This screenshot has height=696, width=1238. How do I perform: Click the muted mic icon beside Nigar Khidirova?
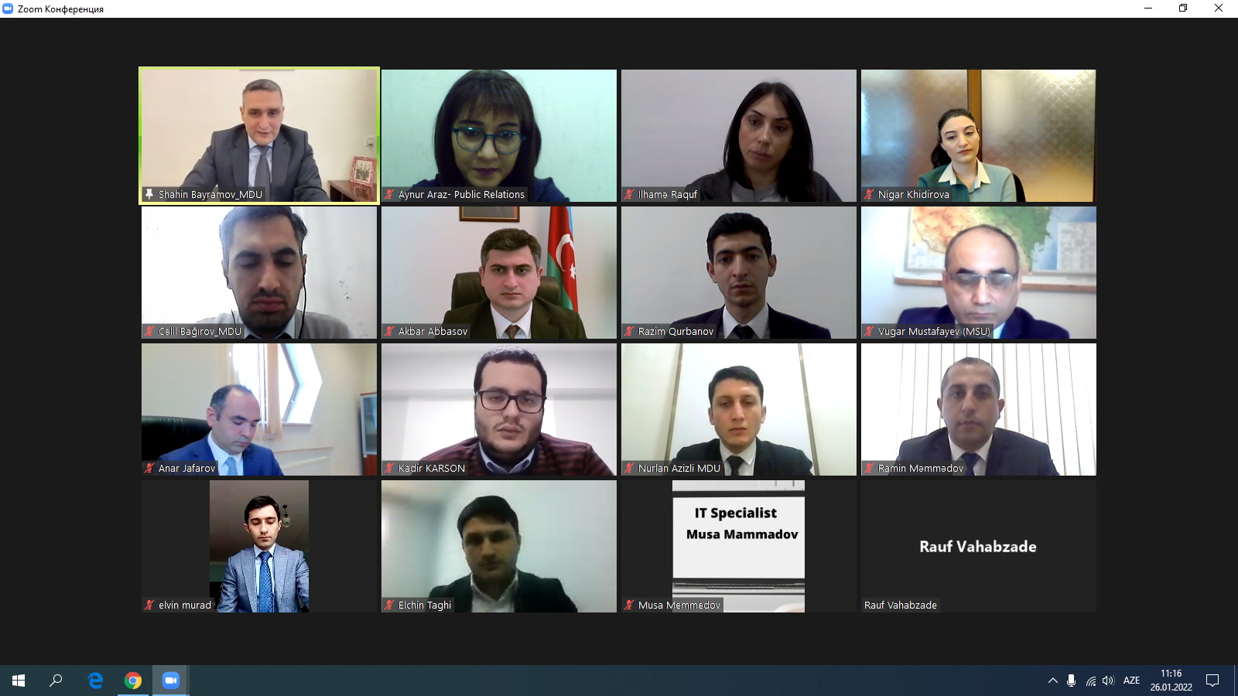[x=870, y=194]
